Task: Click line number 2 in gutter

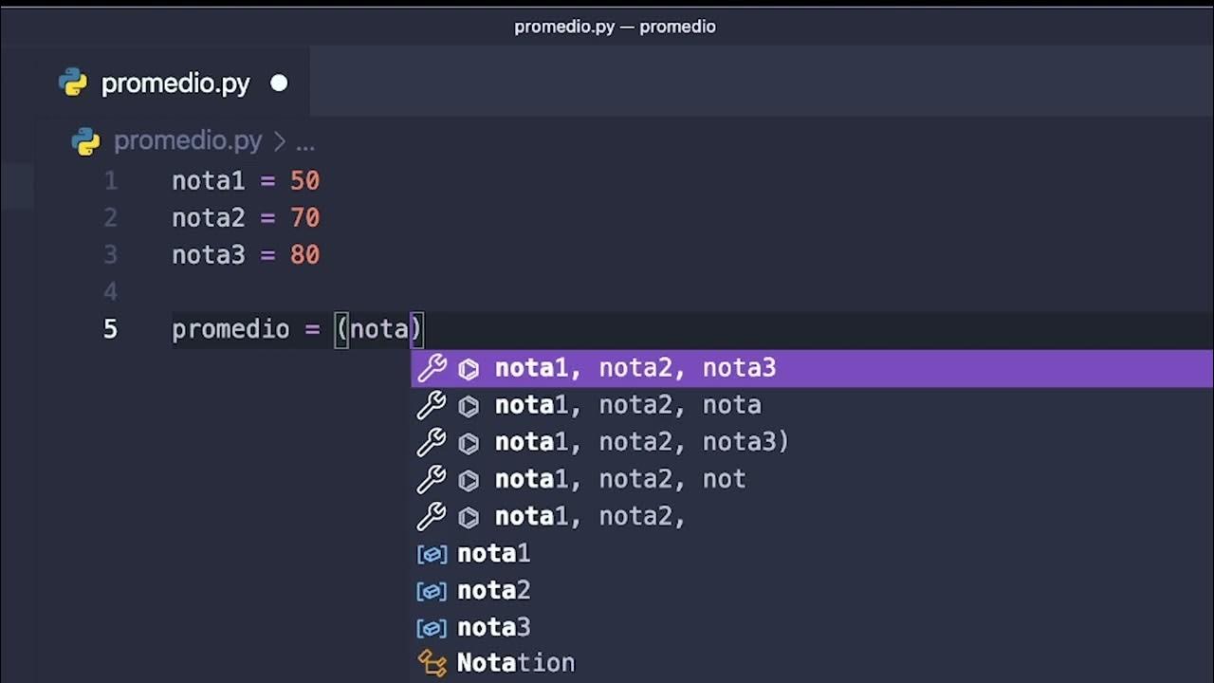Action: tap(111, 217)
